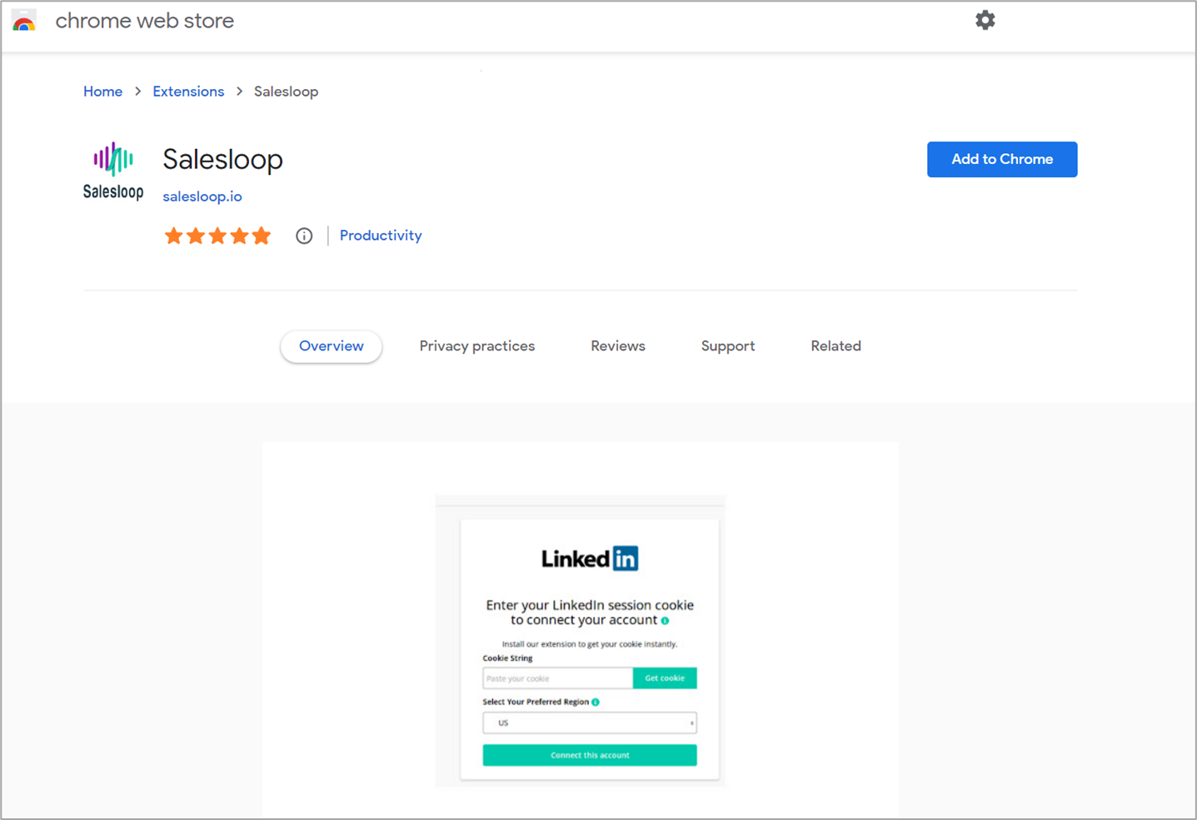1197x820 pixels.
Task: Open the settings gear icon
Action: click(x=985, y=20)
